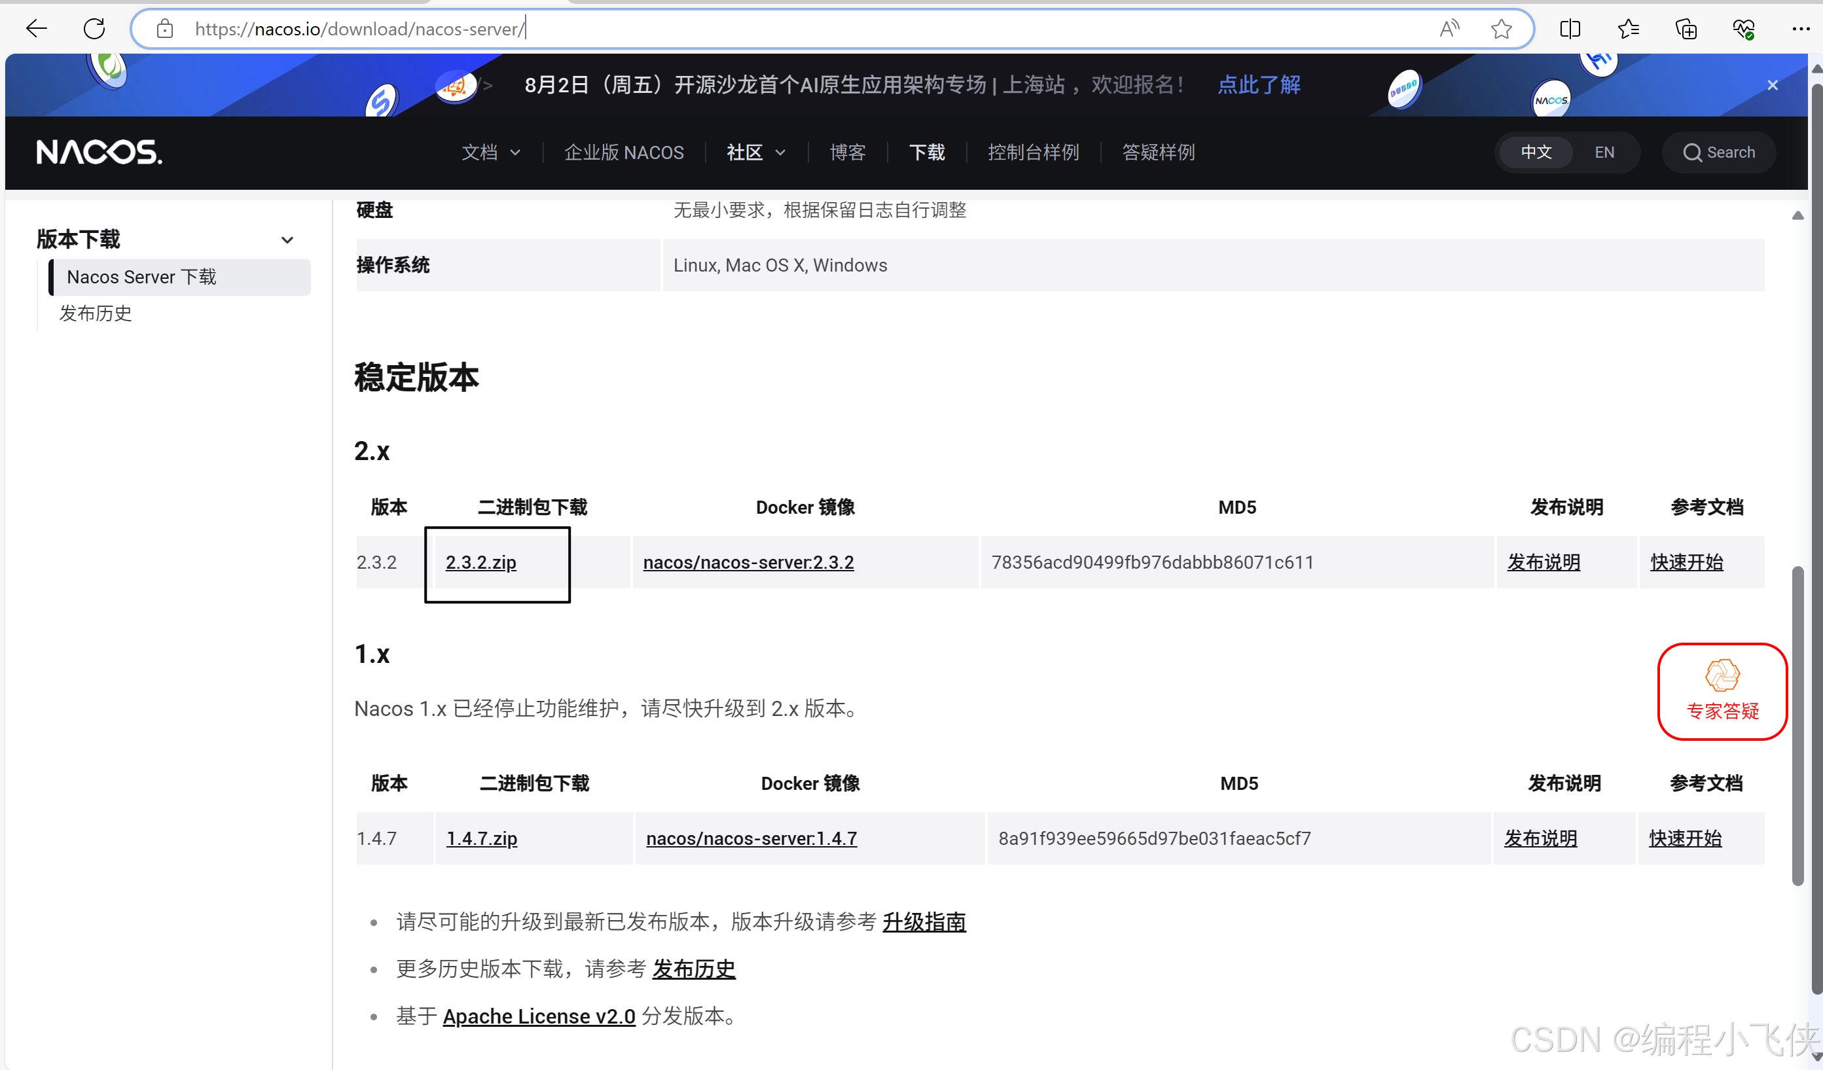This screenshot has height=1070, width=1823.
Task: Open the 升级指南 link
Action: pos(924,921)
